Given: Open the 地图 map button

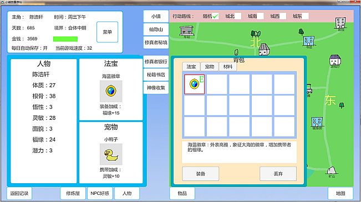Looking at the screenshot, I should point(340,193).
